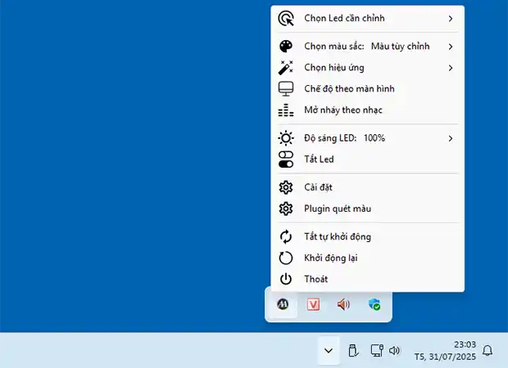The image size is (508, 368).
Task: Open the Chọn Led cần chỉnh menu entry
Action: (367, 19)
